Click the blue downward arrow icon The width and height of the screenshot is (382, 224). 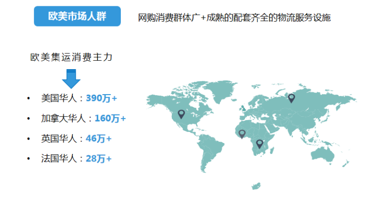(71, 79)
